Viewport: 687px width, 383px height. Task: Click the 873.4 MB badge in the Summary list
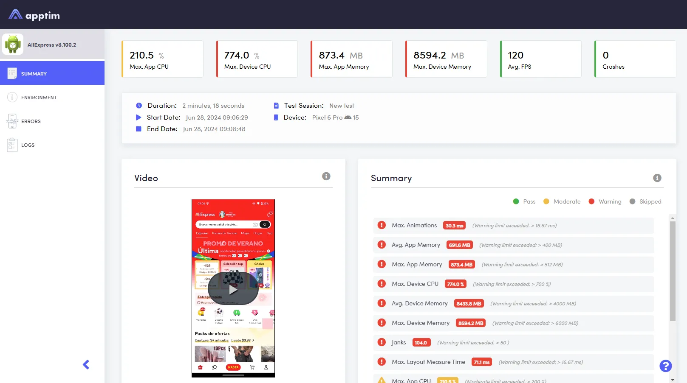461,265
